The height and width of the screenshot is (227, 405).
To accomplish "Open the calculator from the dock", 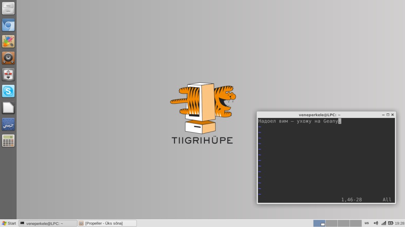I will pos(8,141).
